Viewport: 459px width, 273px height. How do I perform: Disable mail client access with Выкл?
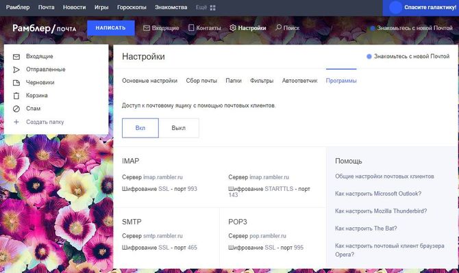[179, 128]
